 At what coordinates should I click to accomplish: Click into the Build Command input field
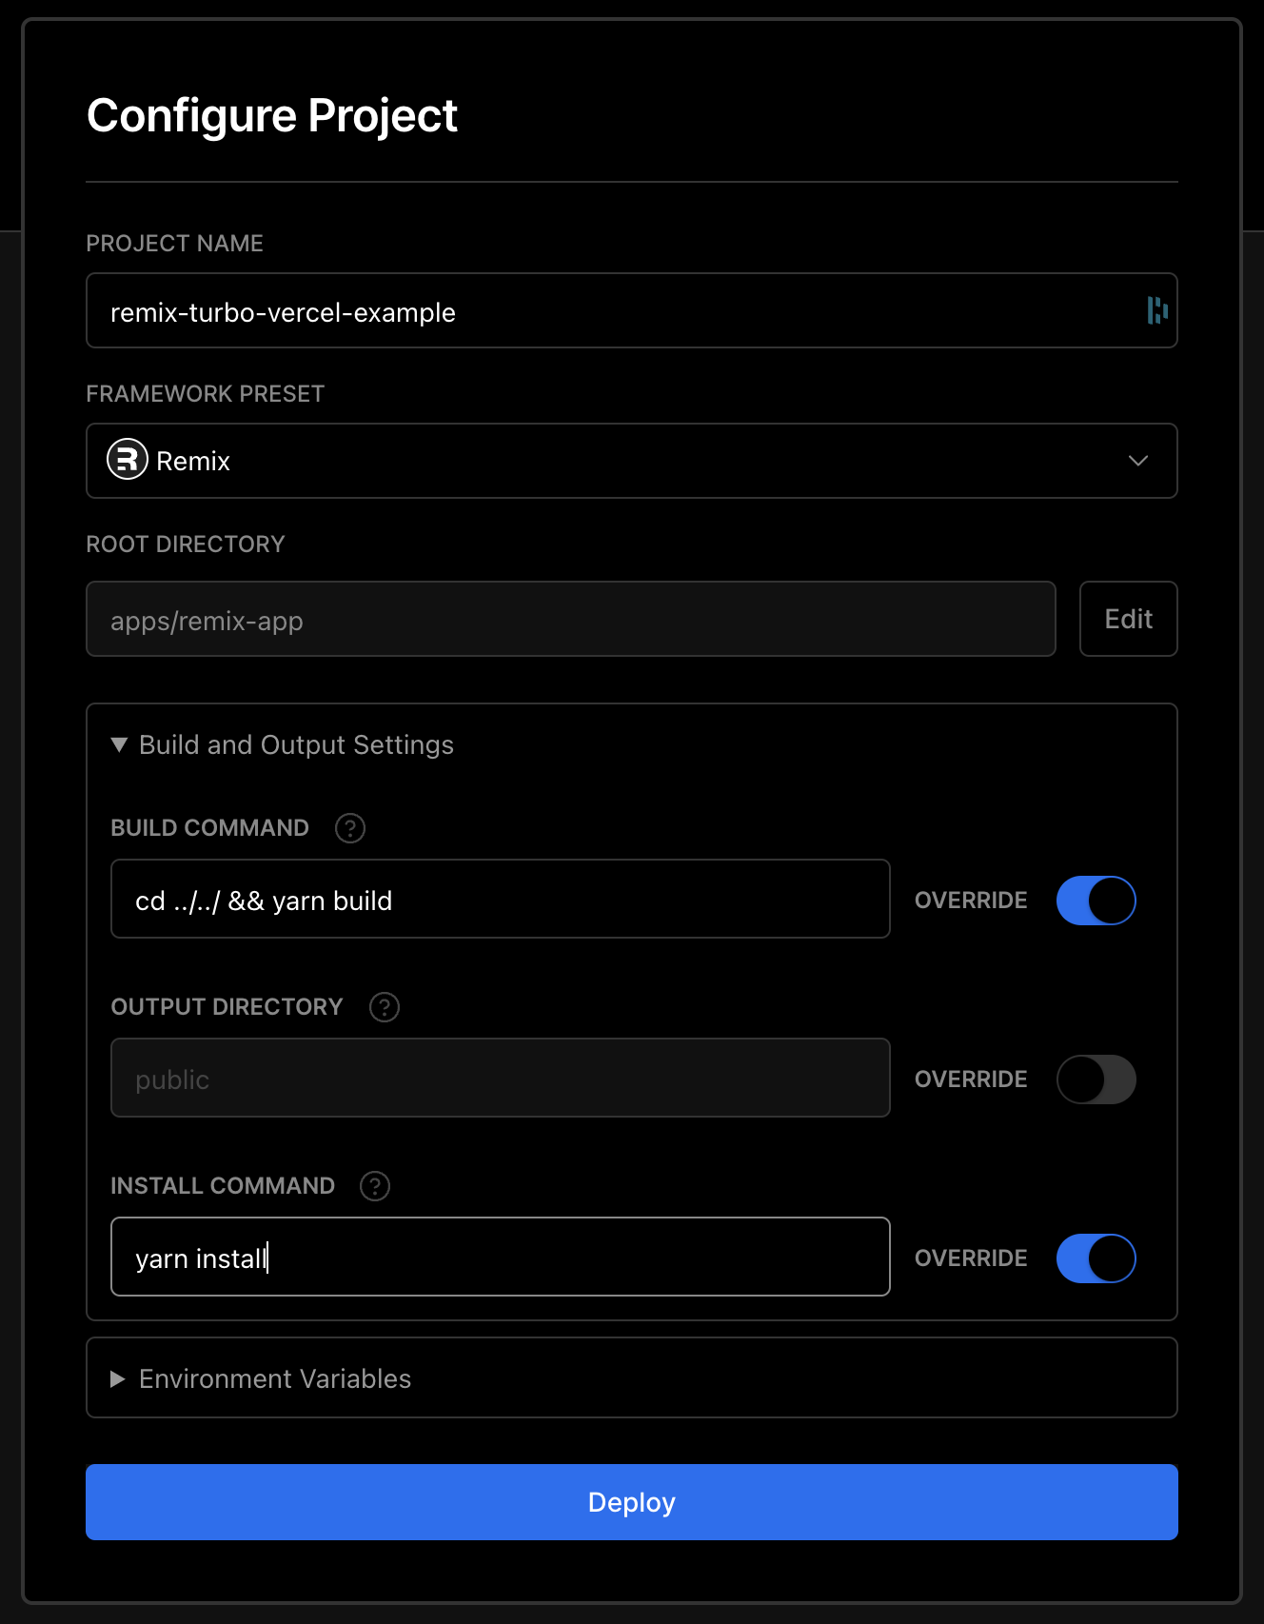[x=501, y=899]
